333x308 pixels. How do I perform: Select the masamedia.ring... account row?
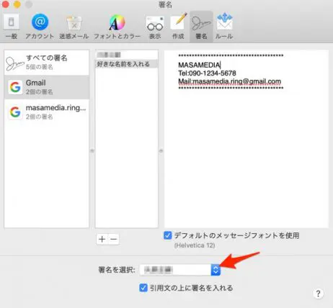click(47, 112)
